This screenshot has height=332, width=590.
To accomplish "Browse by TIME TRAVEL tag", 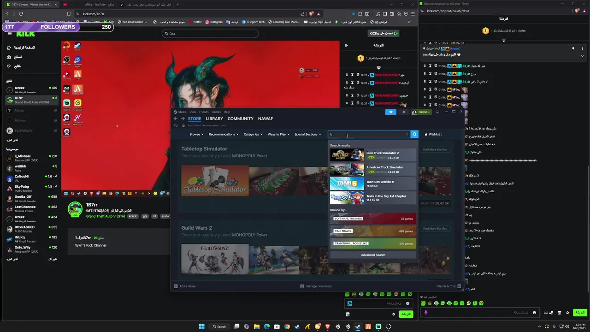I will tap(373, 231).
